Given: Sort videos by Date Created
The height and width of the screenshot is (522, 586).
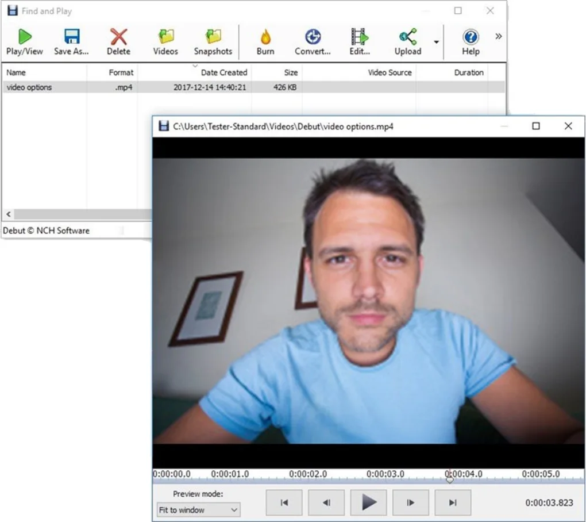Looking at the screenshot, I should pyautogui.click(x=224, y=72).
